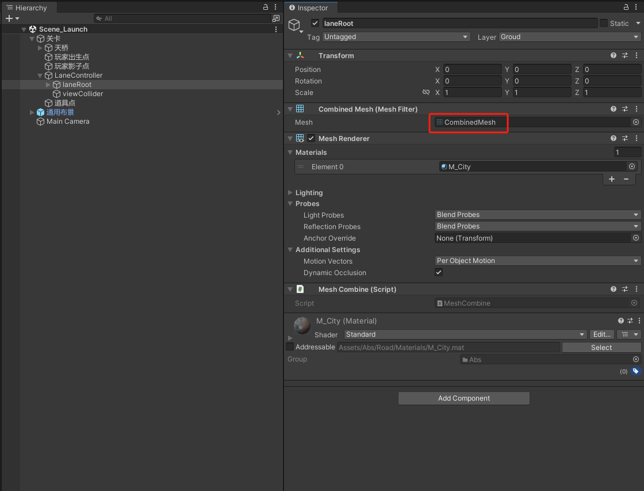Open Mesh Renderer context menu
Viewport: 644px width, 491px height.
[x=636, y=139]
